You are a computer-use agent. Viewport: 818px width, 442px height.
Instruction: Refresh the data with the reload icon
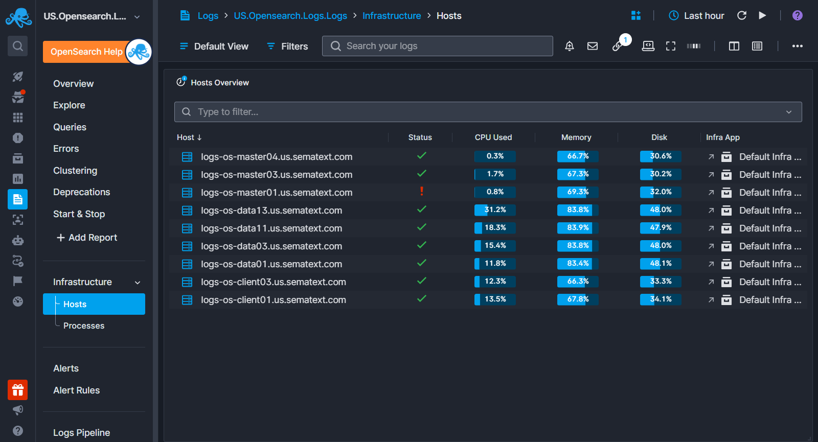742,15
